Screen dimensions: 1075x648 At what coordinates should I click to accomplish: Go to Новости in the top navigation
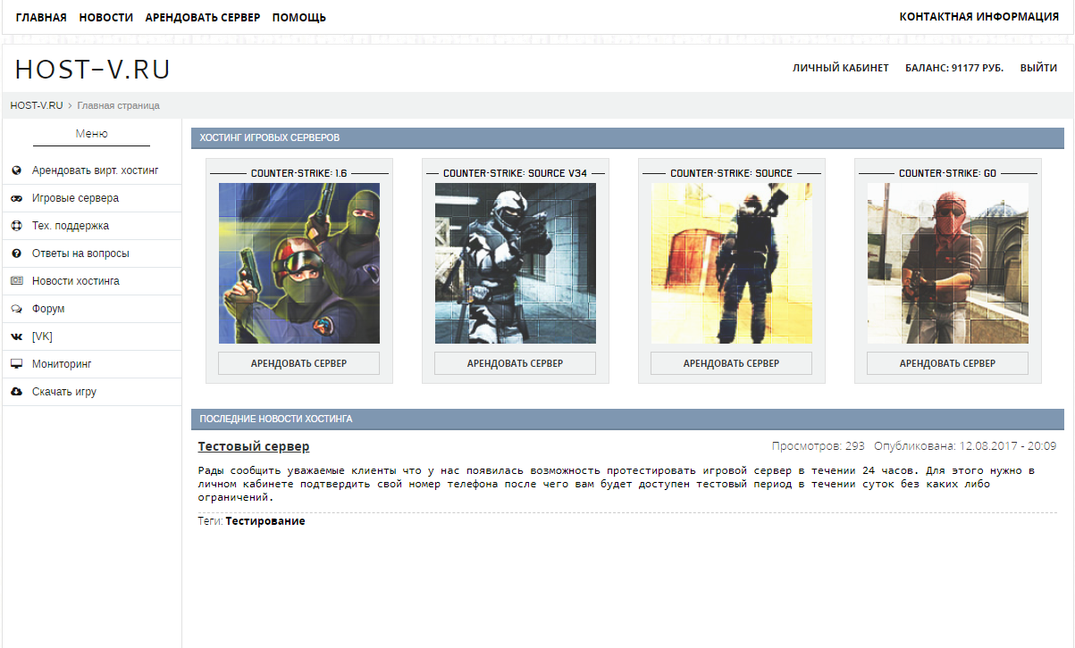pos(105,18)
